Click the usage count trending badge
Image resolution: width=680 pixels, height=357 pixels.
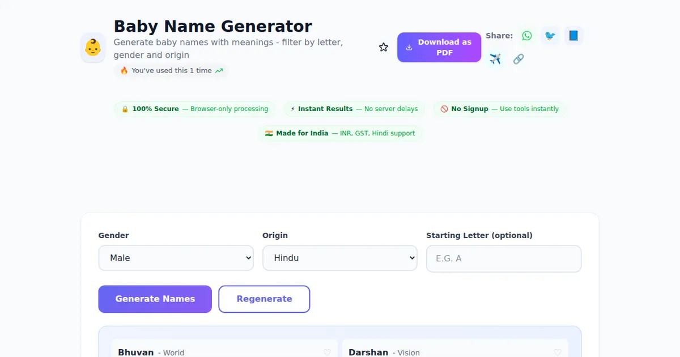[x=171, y=71]
